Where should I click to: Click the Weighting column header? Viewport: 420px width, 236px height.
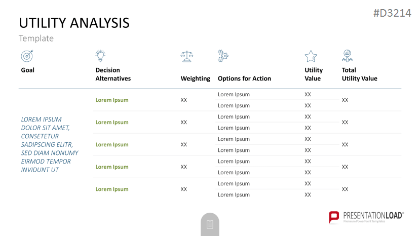pyautogui.click(x=195, y=78)
